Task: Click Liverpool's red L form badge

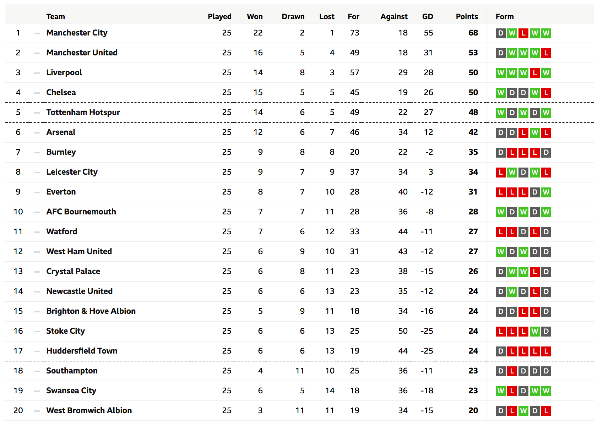Action: click(534, 73)
